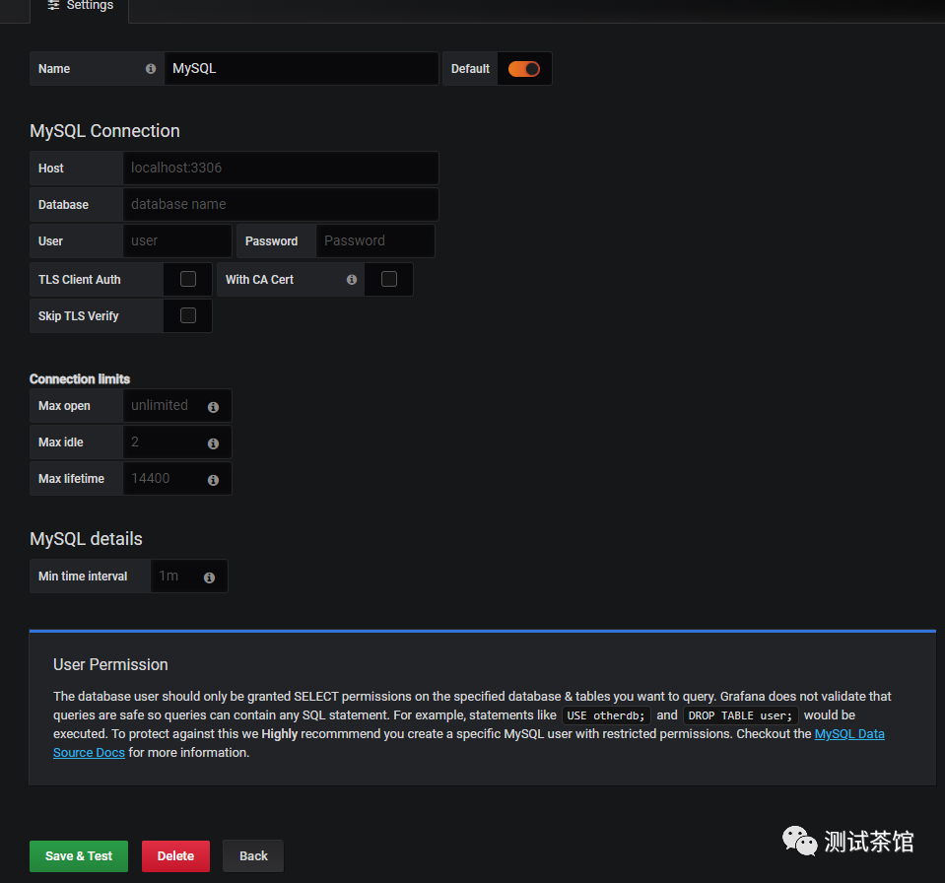The height and width of the screenshot is (883, 945).
Task: Click the Default label
Action: tap(470, 69)
